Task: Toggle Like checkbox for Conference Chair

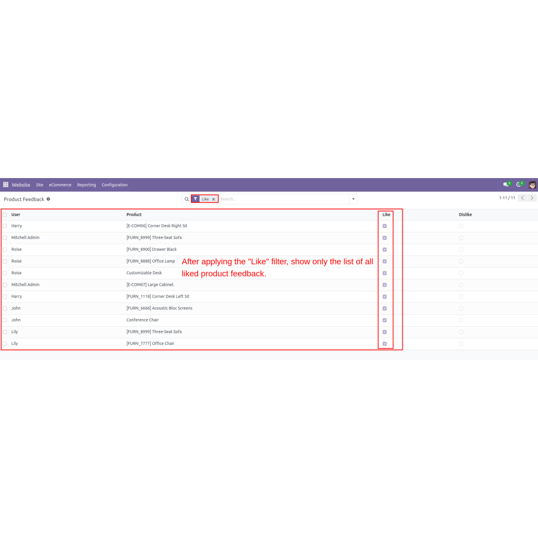Action: [x=385, y=320]
